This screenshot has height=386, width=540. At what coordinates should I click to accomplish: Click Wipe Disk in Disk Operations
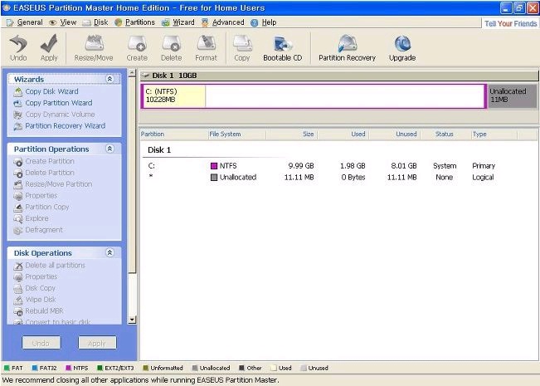[x=41, y=299]
